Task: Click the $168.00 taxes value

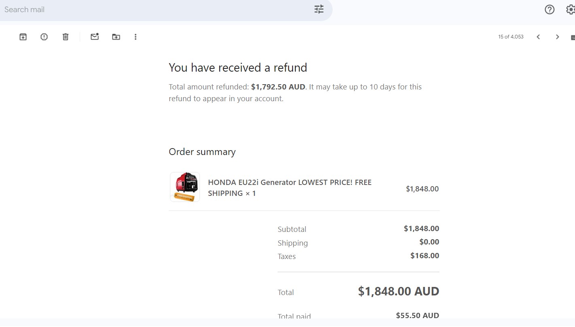Action: [424, 256]
